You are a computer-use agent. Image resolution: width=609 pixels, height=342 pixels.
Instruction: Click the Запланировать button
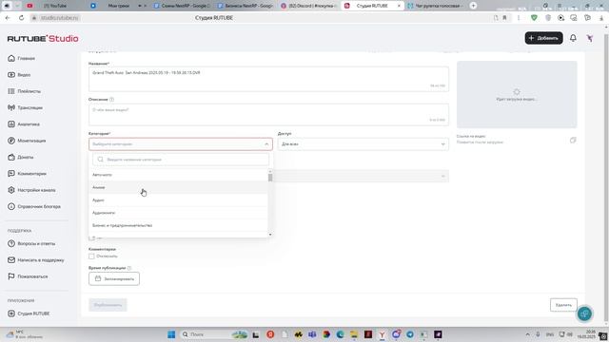114,278
